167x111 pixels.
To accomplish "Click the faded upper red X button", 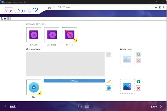I will pos(138,61).
